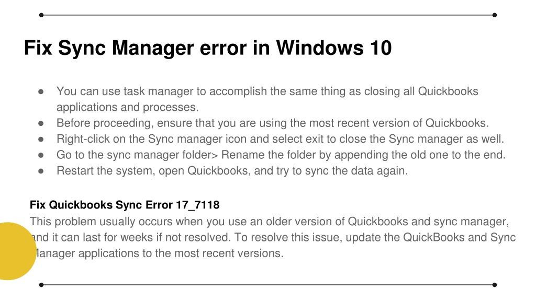The image size is (536, 301).
Task: Click the yellow circle decoration
Action: pyautogui.click(x=17, y=251)
